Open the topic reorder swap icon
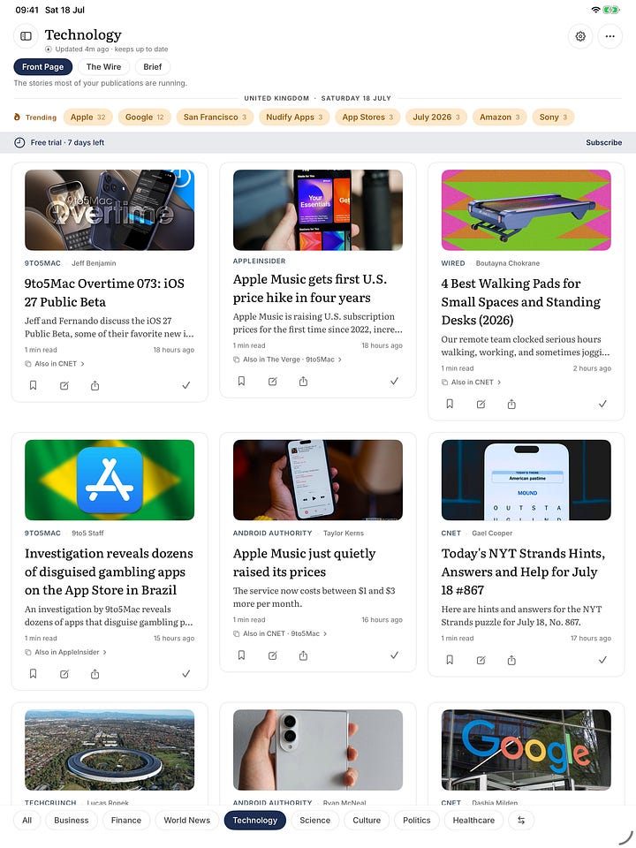This screenshot has height=848, width=636. [521, 820]
